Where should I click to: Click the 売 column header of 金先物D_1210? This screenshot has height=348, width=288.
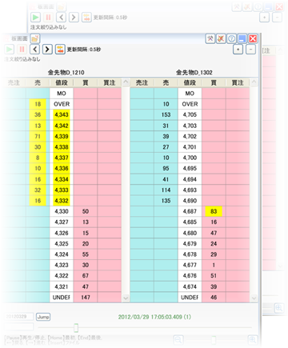(x=38, y=82)
